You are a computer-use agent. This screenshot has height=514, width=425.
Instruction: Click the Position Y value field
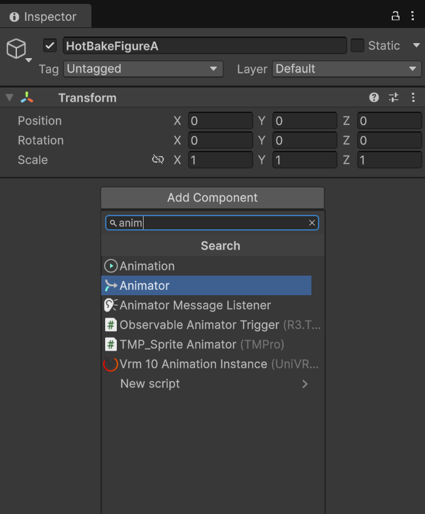pyautogui.click(x=305, y=121)
